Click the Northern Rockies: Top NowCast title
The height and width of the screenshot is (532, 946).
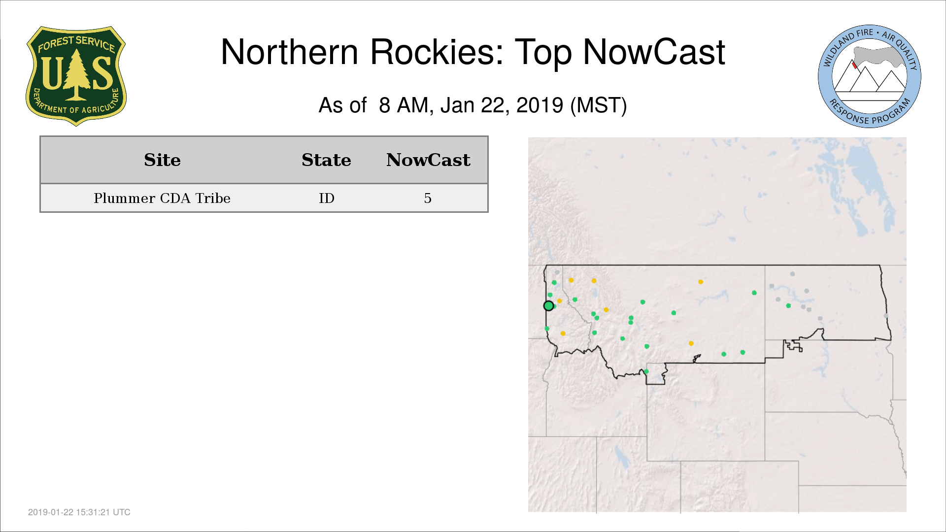tap(473, 52)
